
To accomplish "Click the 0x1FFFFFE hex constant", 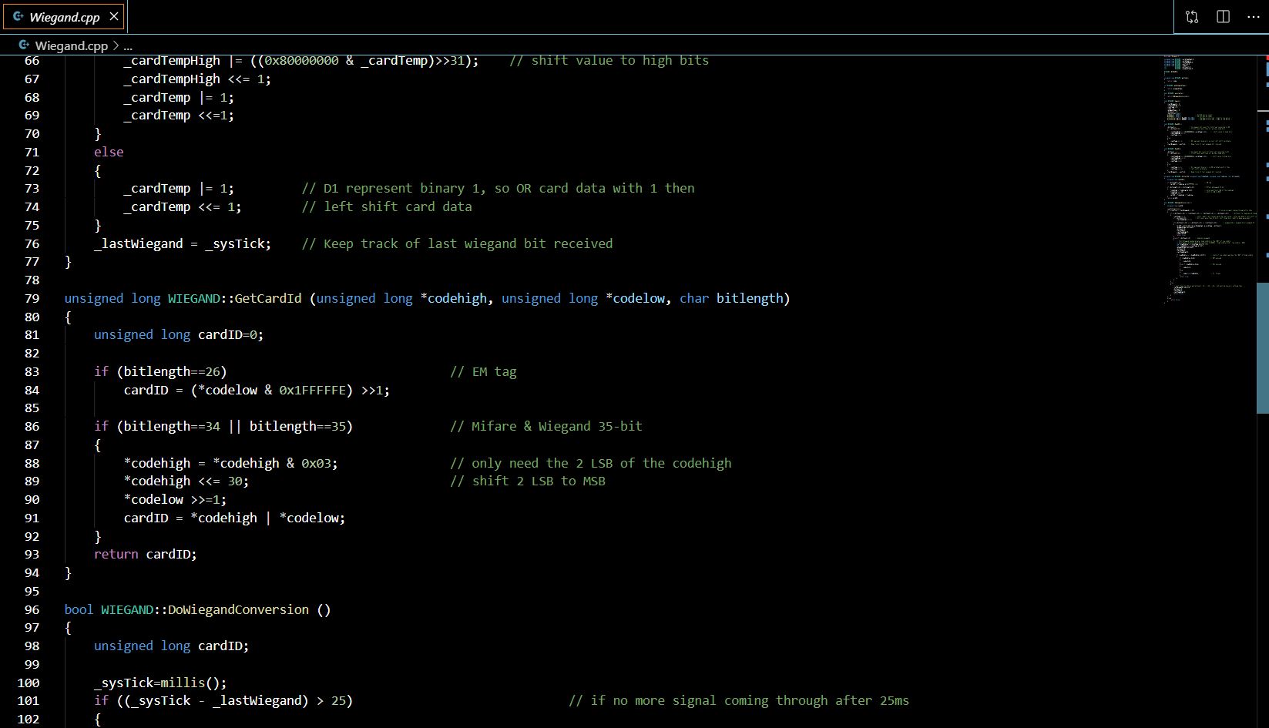I will tap(312, 390).
